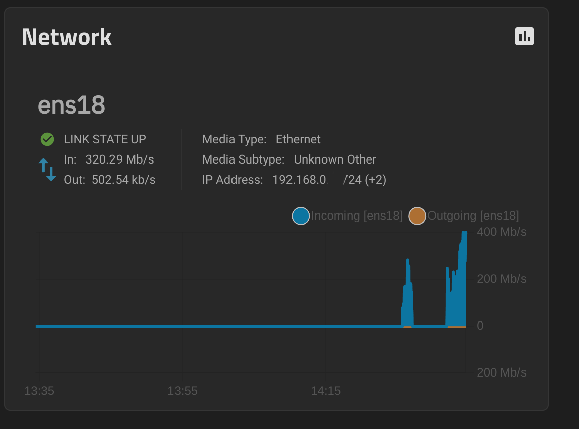Click the blue Incoming legend circle
The image size is (579, 429).
tap(301, 216)
